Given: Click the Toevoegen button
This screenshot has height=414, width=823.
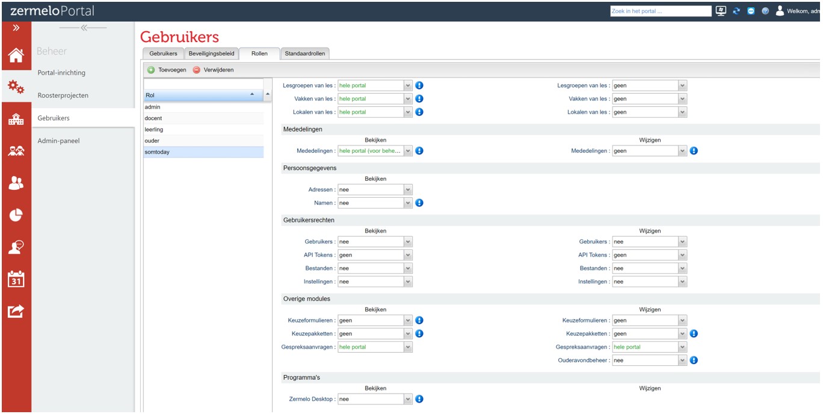Looking at the screenshot, I should [167, 70].
